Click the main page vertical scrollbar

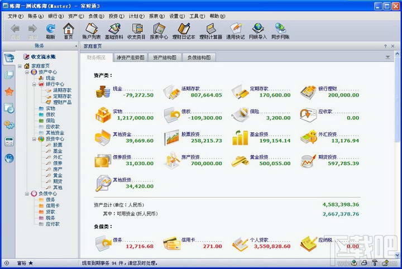(x=397, y=99)
